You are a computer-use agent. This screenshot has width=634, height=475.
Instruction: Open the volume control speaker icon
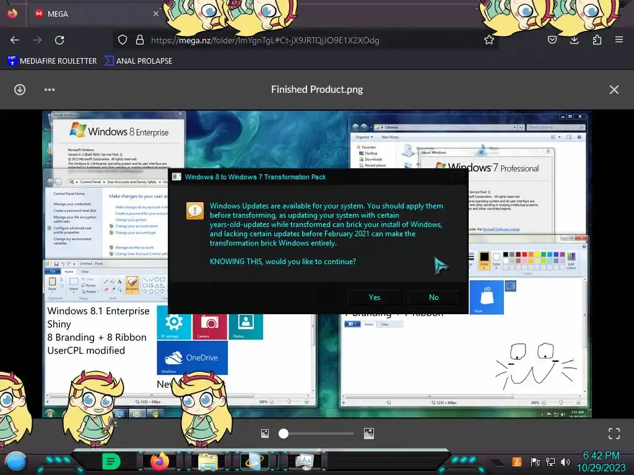(565, 461)
